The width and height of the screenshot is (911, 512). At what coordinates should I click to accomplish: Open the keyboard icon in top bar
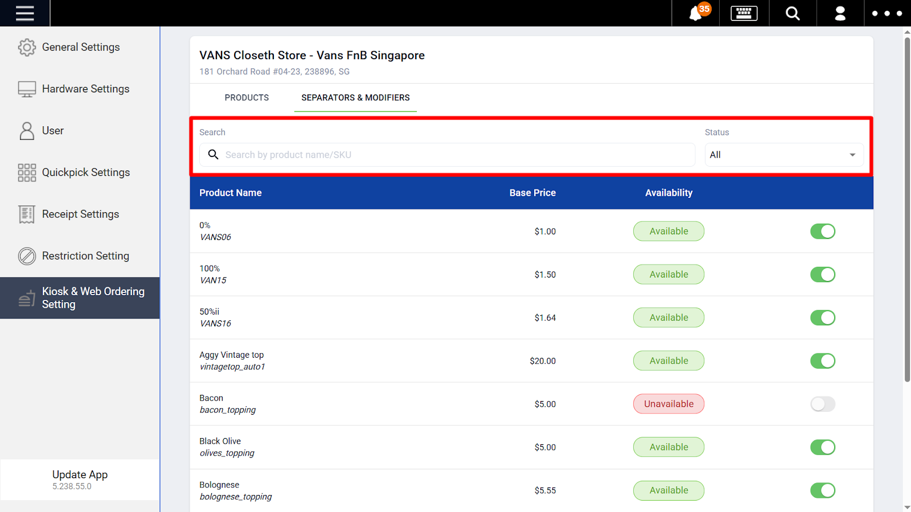click(744, 13)
